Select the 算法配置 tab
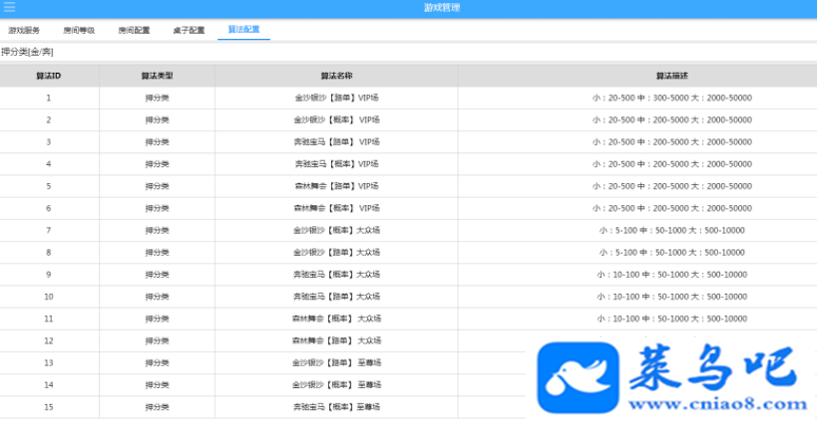The height and width of the screenshot is (425, 820). 243,29
